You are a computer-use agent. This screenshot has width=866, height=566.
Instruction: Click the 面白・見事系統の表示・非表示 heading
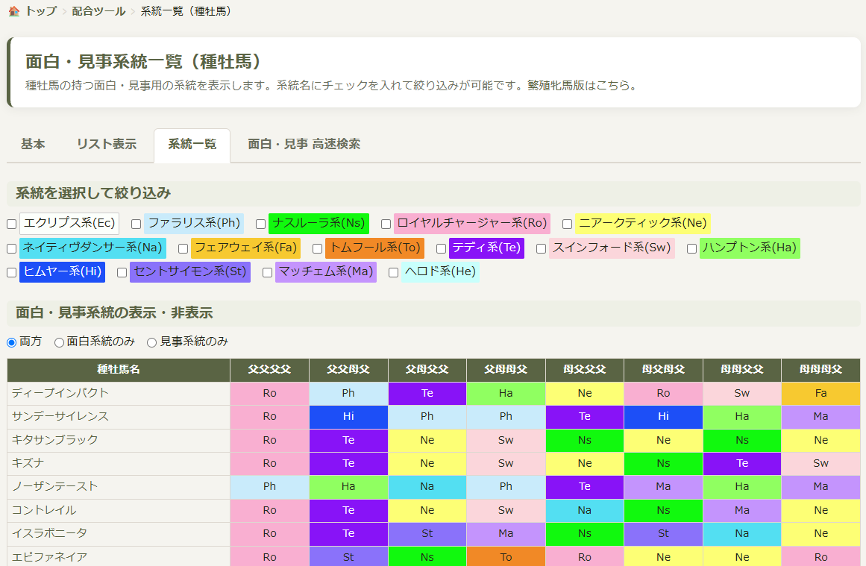coord(114,312)
